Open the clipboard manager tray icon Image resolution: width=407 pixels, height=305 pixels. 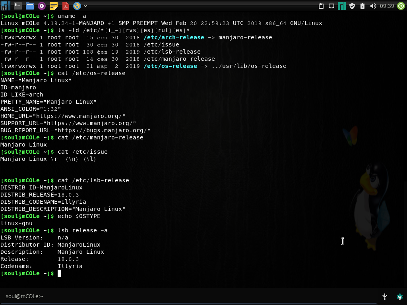[321, 6]
